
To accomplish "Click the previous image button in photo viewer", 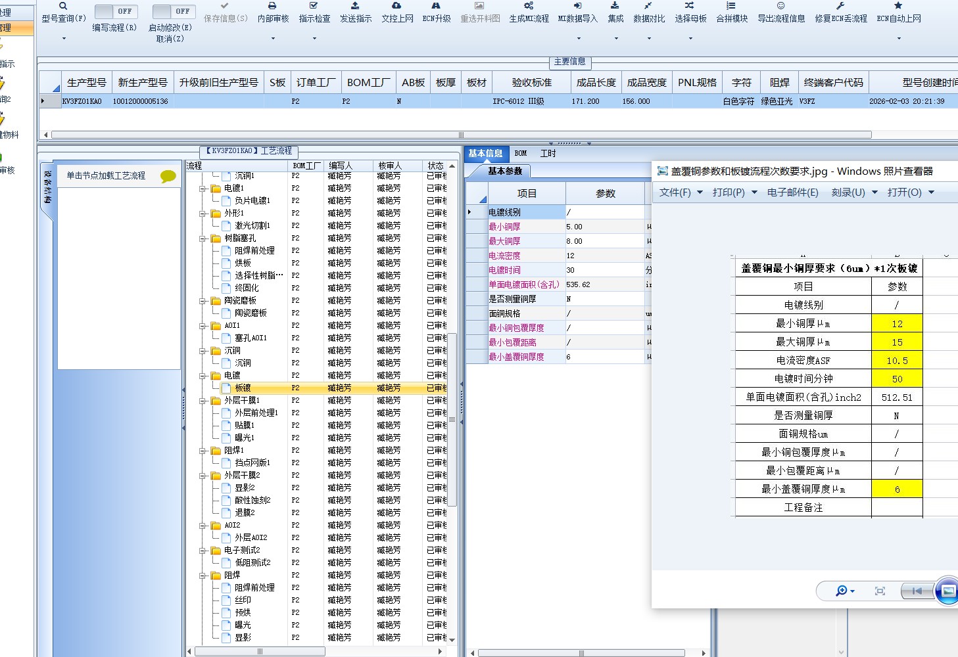I will [x=917, y=591].
